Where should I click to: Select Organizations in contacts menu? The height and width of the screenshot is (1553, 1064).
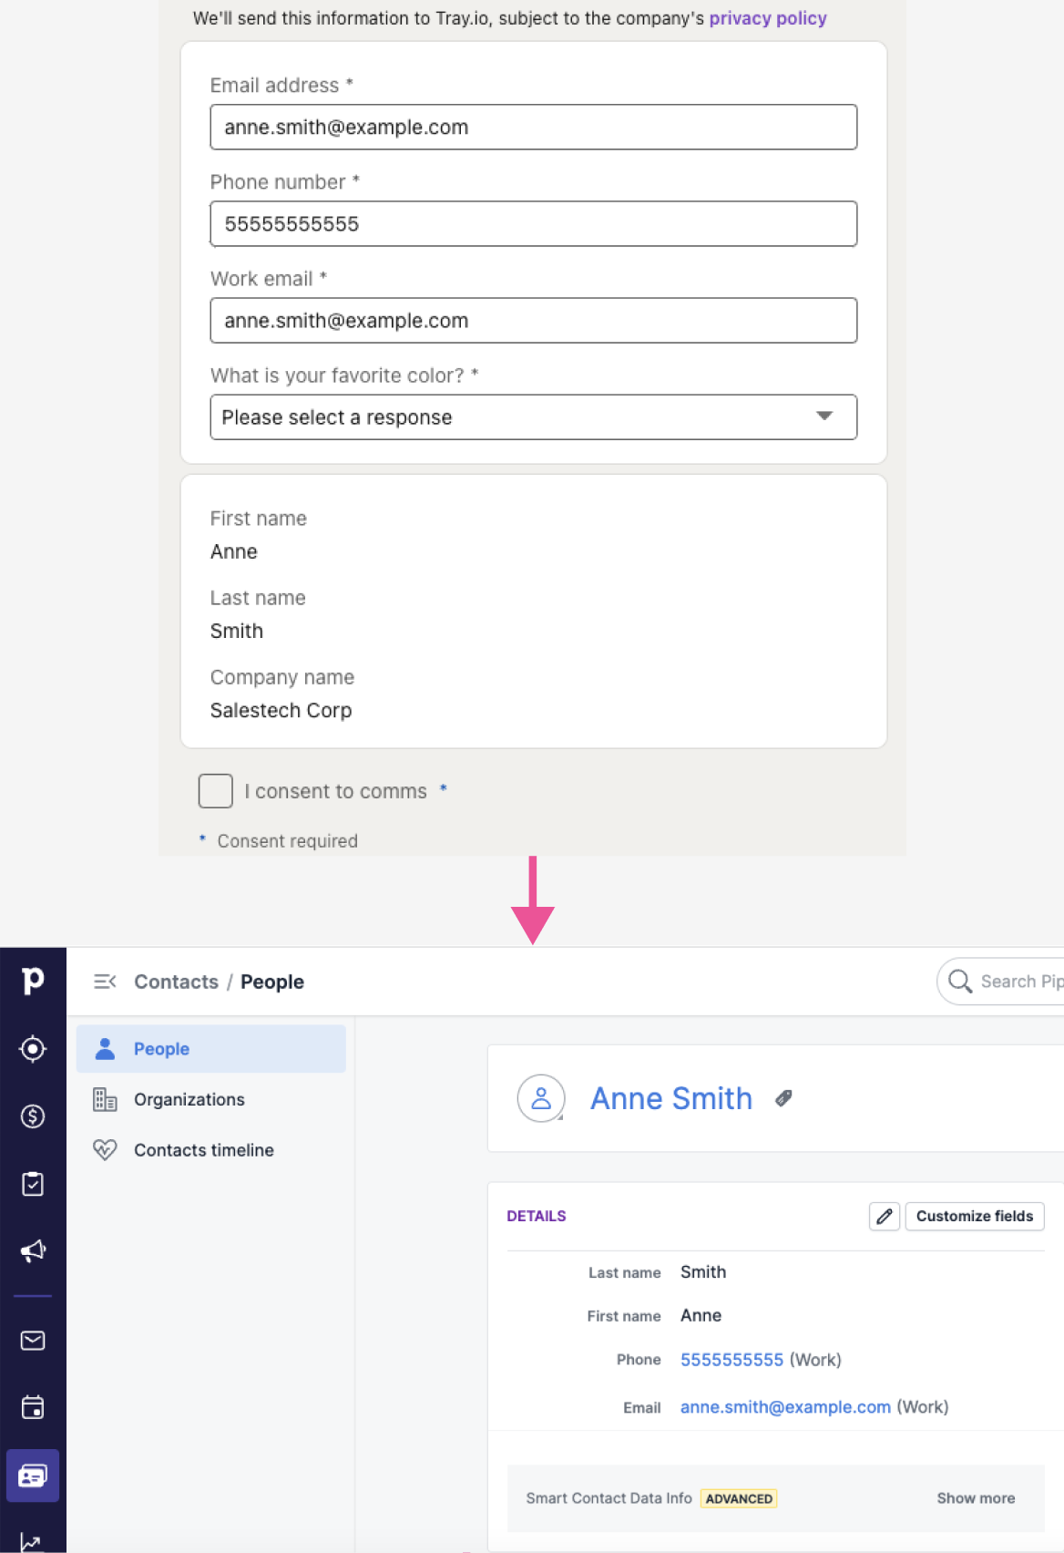pos(189,1100)
